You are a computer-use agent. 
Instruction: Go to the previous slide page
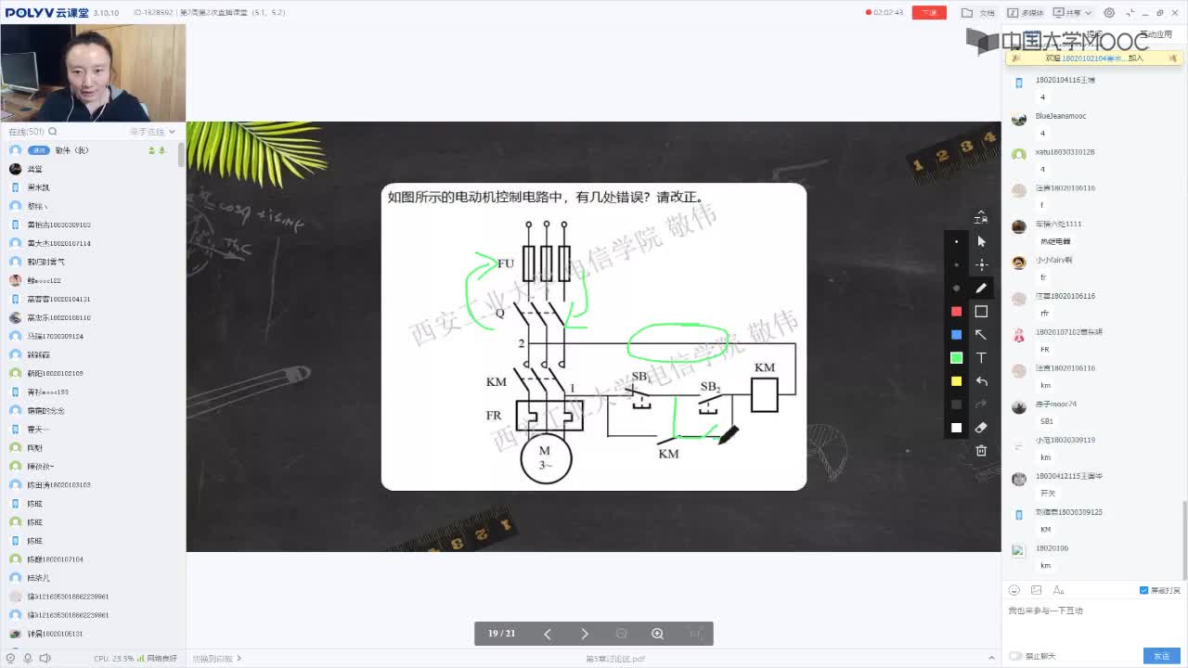[x=548, y=634]
